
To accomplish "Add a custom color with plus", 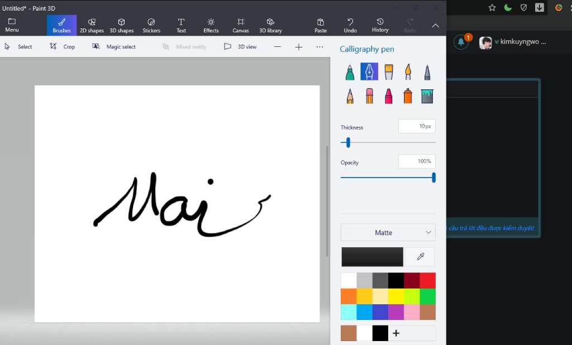I will click(396, 333).
